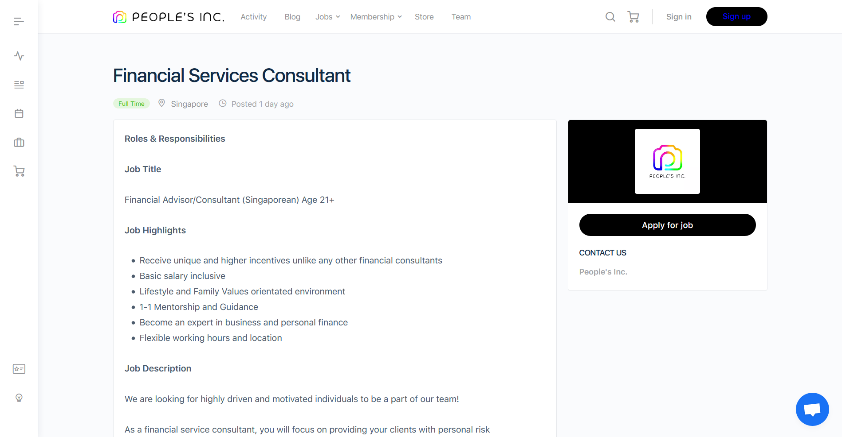Expand the Jobs dropdown menu
Image resolution: width=842 pixels, height=437 pixels.
click(x=327, y=17)
